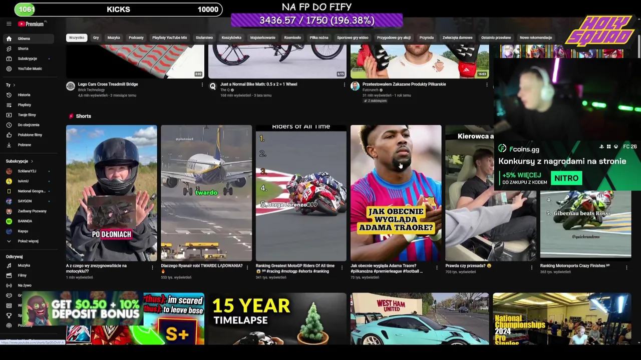The width and height of the screenshot is (641, 360).
Task: Open Polubione filmy liked videos
Action: [29, 135]
